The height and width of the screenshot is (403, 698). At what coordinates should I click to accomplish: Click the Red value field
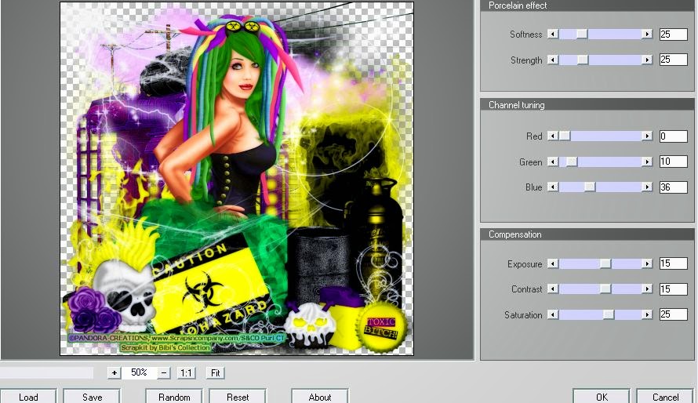674,136
